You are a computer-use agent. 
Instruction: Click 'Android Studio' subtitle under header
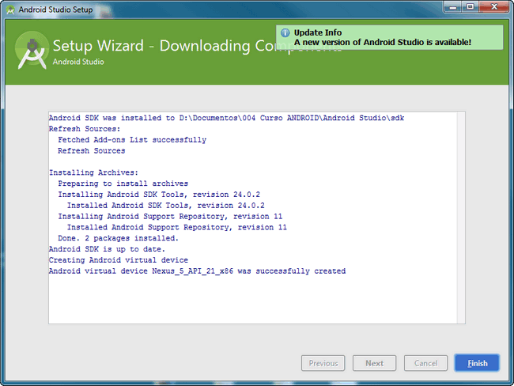coord(78,62)
